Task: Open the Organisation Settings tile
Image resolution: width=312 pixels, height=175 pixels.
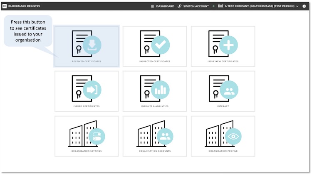Action: pos(87,136)
